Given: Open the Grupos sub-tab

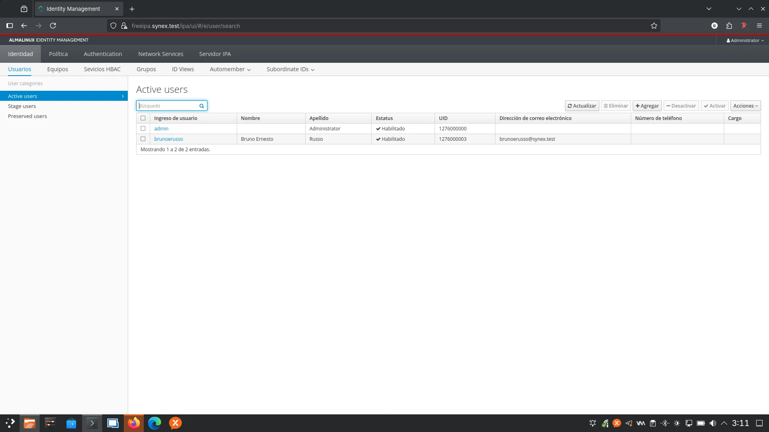Looking at the screenshot, I should click(146, 70).
